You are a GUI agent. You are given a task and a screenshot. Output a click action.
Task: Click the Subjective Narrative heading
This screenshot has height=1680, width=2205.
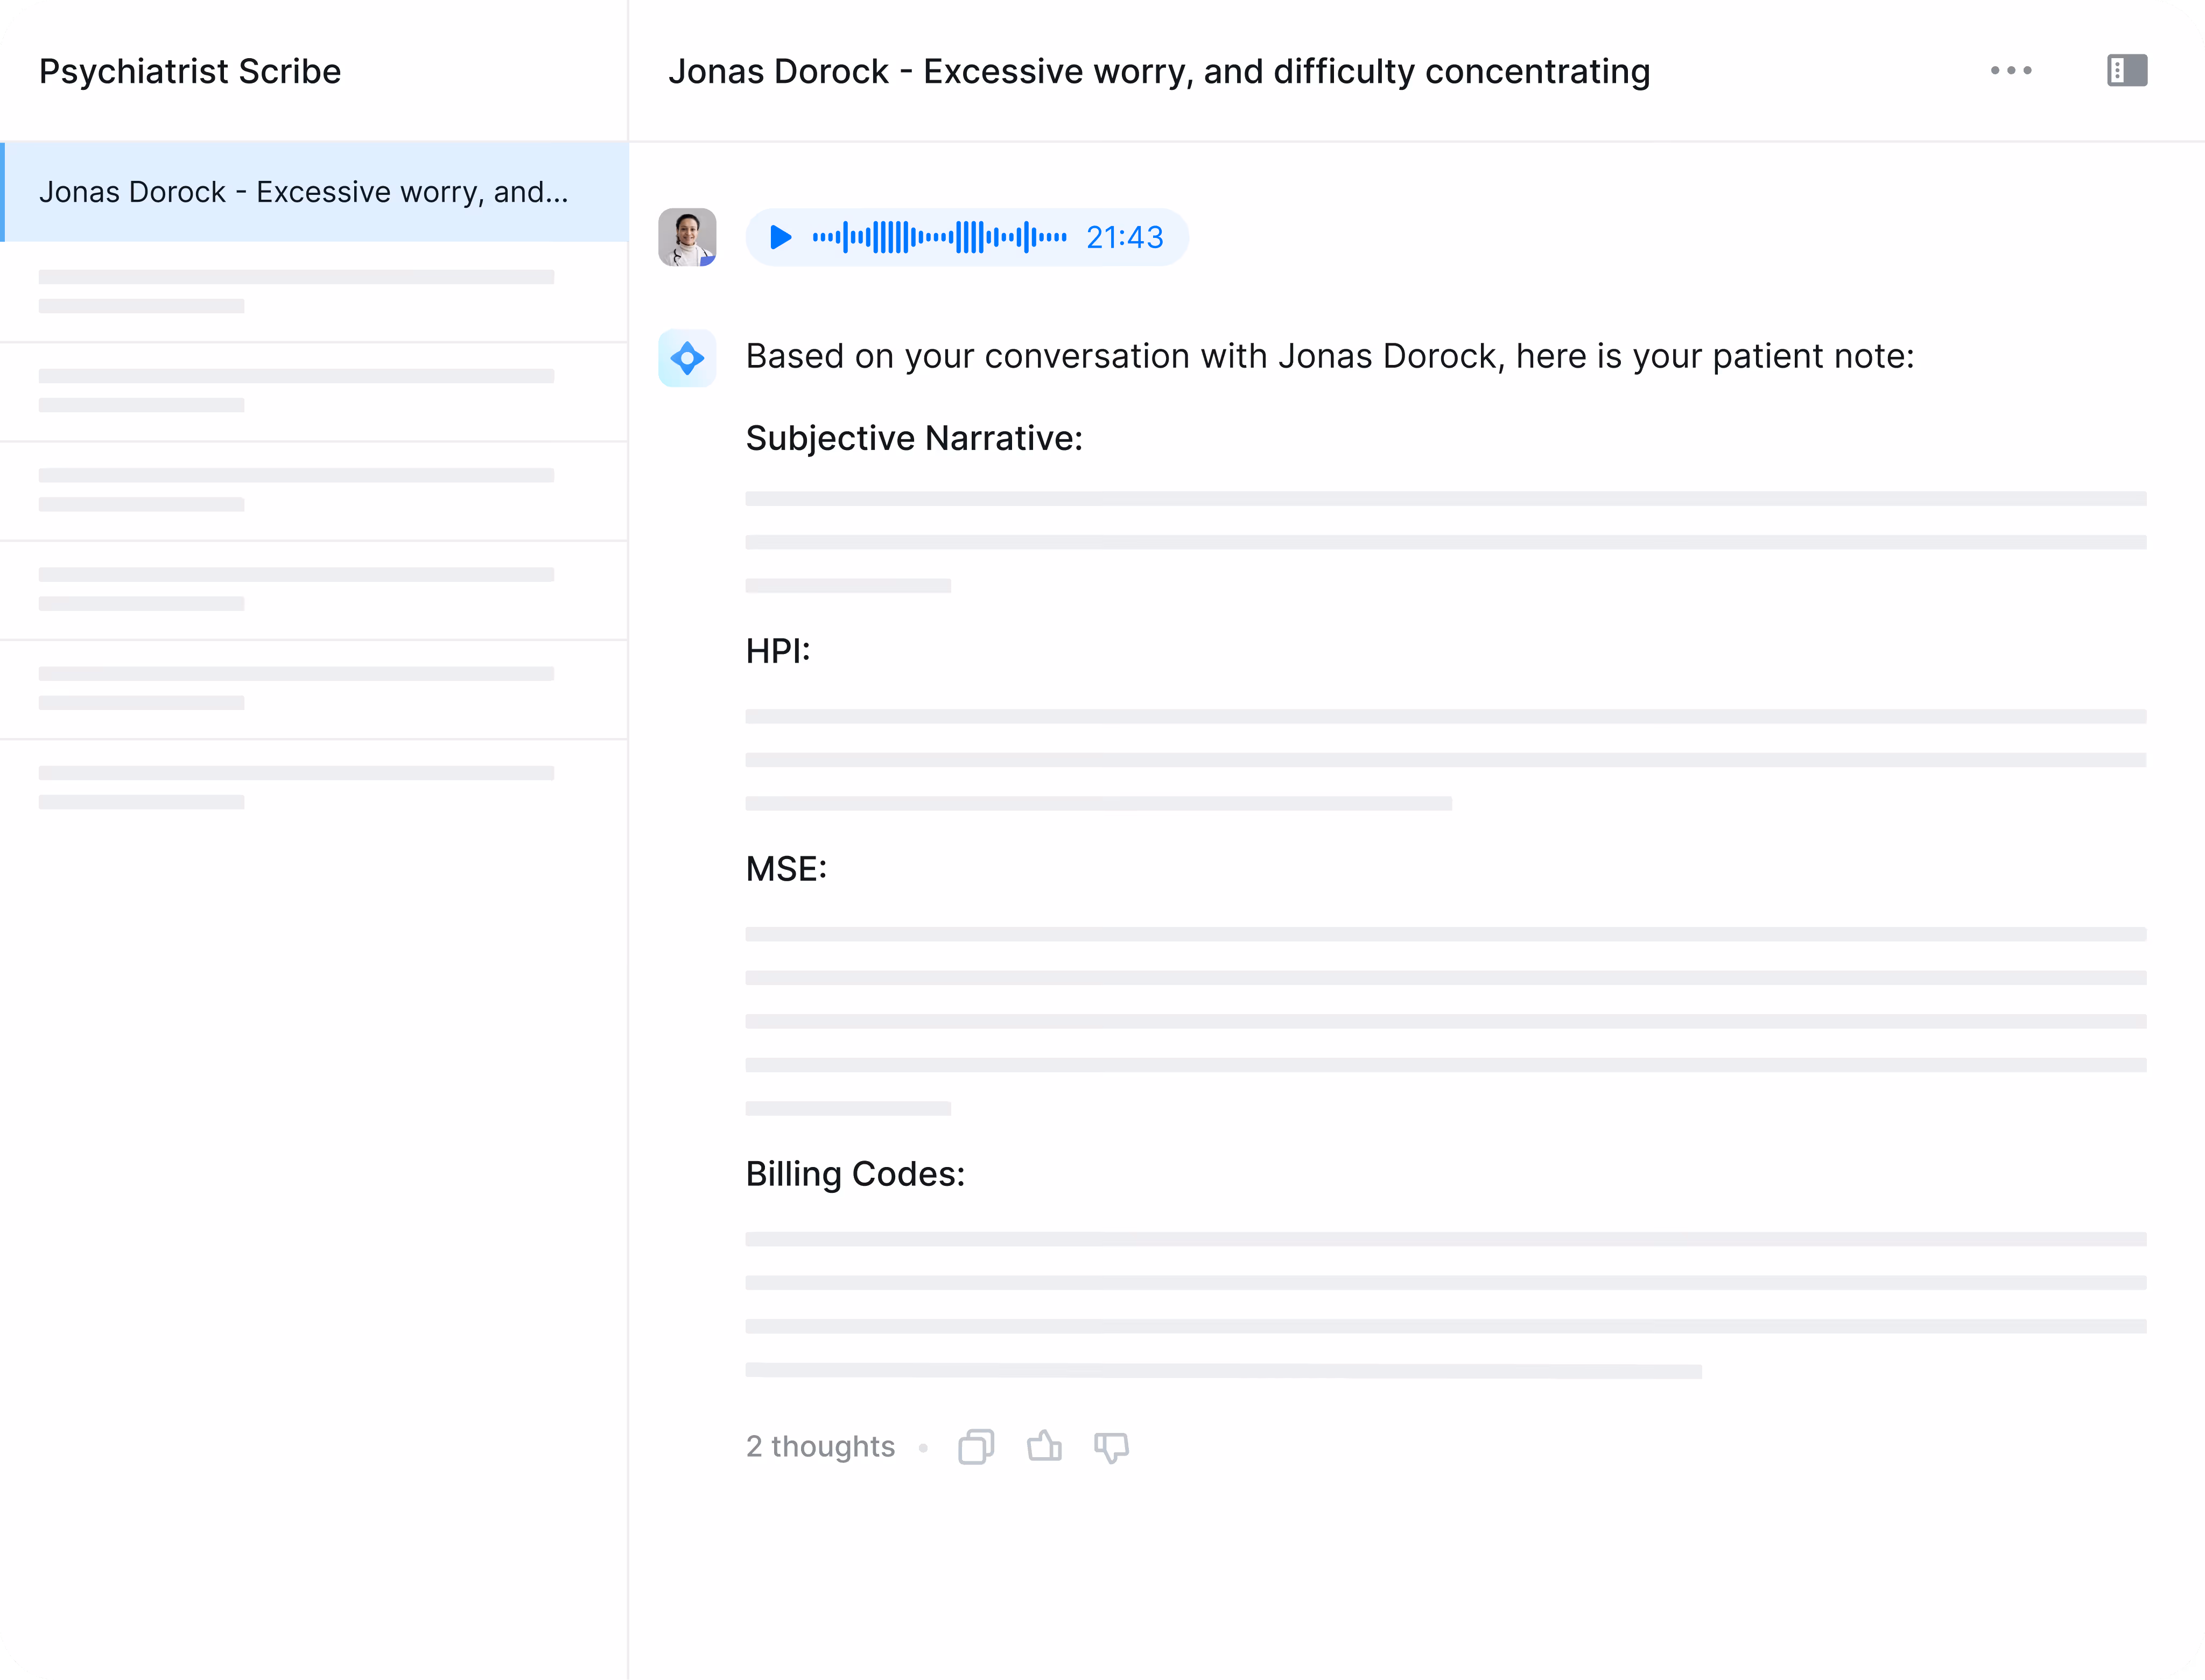pos(914,438)
